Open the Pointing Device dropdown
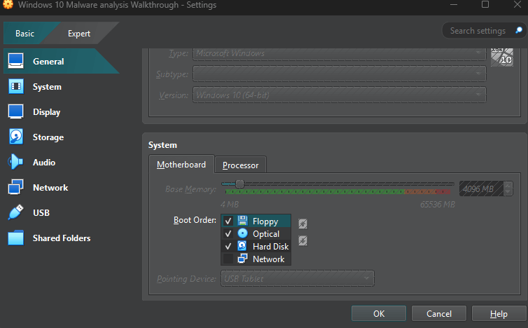528x328 pixels. coord(298,278)
